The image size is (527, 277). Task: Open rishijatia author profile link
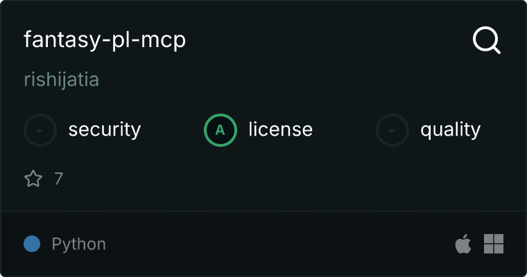(x=62, y=80)
